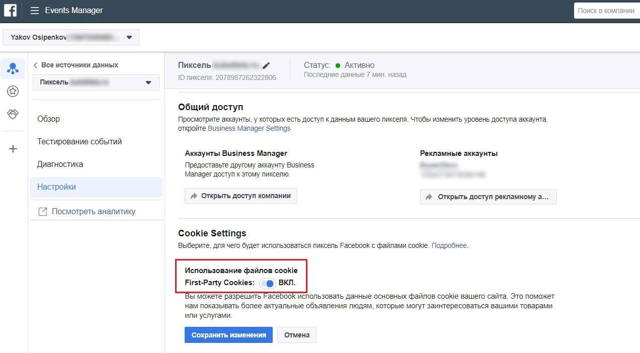Viewport: 640px width, 353px height.
Task: Click the Сохранить изменения button
Action: (x=228, y=335)
